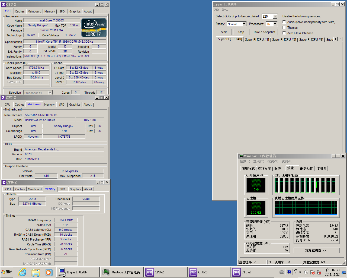Image resolution: width=347 pixels, height=278 pixels.
Task: Open About tab in the Memory CPU-Z window
Action: tap(88, 189)
